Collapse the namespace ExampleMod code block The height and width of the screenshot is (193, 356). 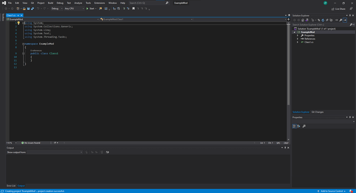coord(23,44)
